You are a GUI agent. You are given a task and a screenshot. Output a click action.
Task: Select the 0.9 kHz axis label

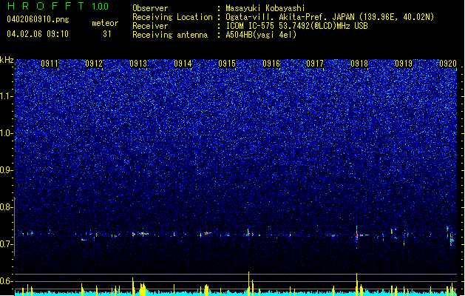7,170
